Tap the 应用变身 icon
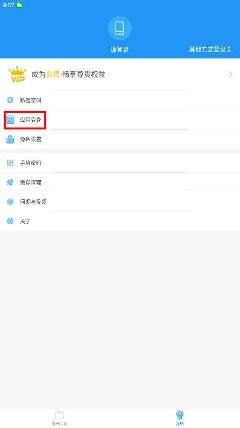This screenshot has height=428, width=240. [10, 120]
